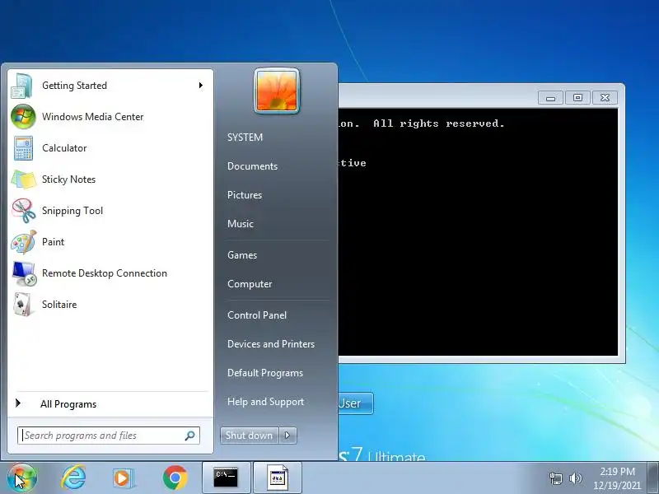Open the Shut down options arrow
The width and height of the screenshot is (659, 494).
287,436
